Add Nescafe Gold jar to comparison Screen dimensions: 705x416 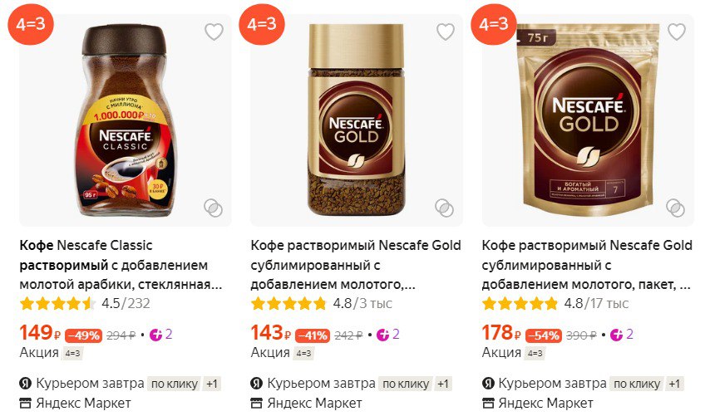pos(446,208)
